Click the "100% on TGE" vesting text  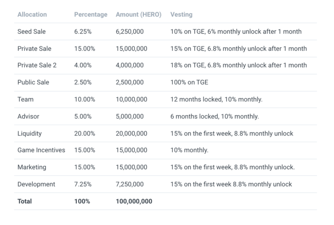pos(189,82)
